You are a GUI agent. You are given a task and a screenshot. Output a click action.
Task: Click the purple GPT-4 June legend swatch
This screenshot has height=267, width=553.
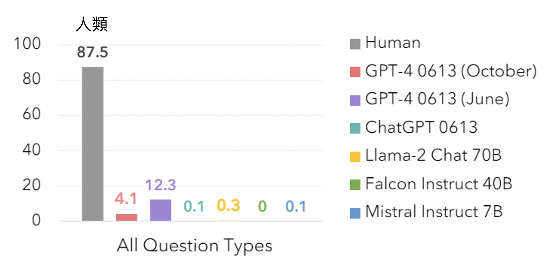tap(355, 100)
